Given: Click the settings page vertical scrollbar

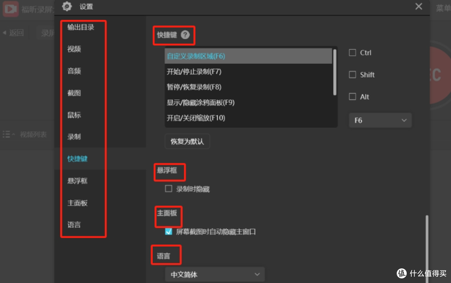Looking at the screenshot, I should click(x=427, y=249).
